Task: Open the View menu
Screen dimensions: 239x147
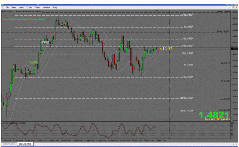Action: coord(13,7)
